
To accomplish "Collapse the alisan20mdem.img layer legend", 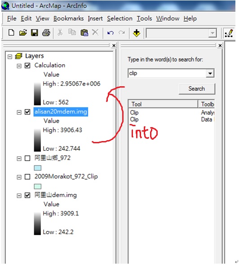I will (19, 112).
